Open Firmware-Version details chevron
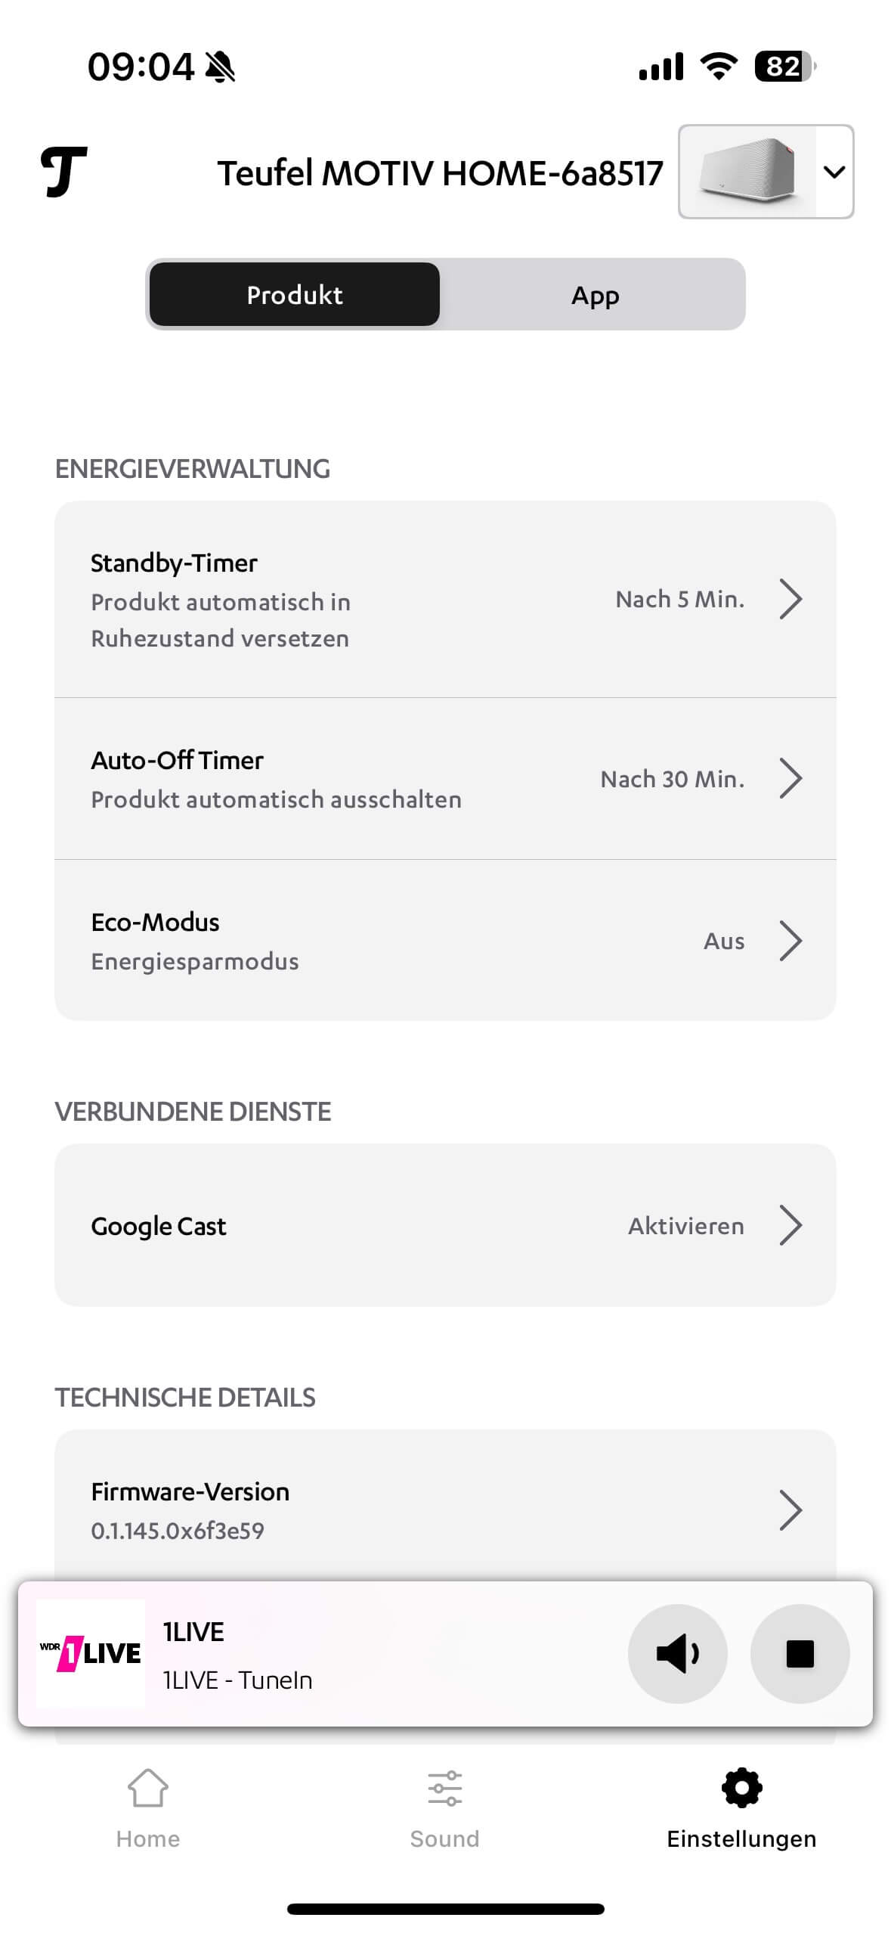 790,1510
